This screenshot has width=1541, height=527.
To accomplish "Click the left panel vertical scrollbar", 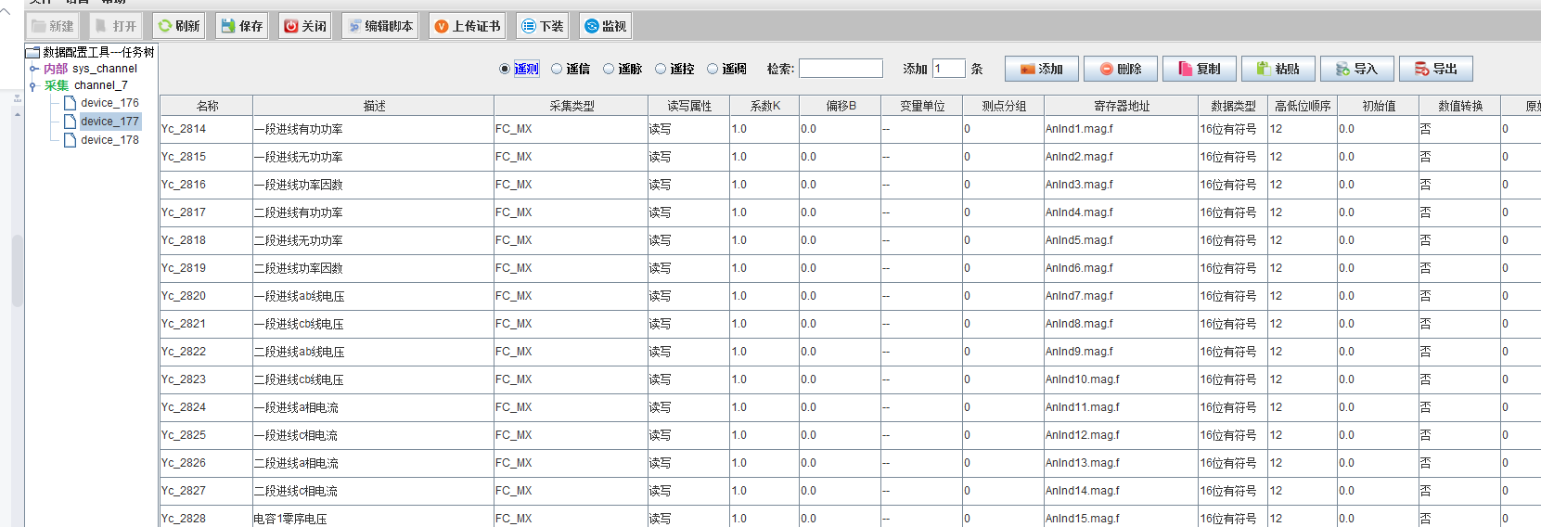I will (x=18, y=269).
